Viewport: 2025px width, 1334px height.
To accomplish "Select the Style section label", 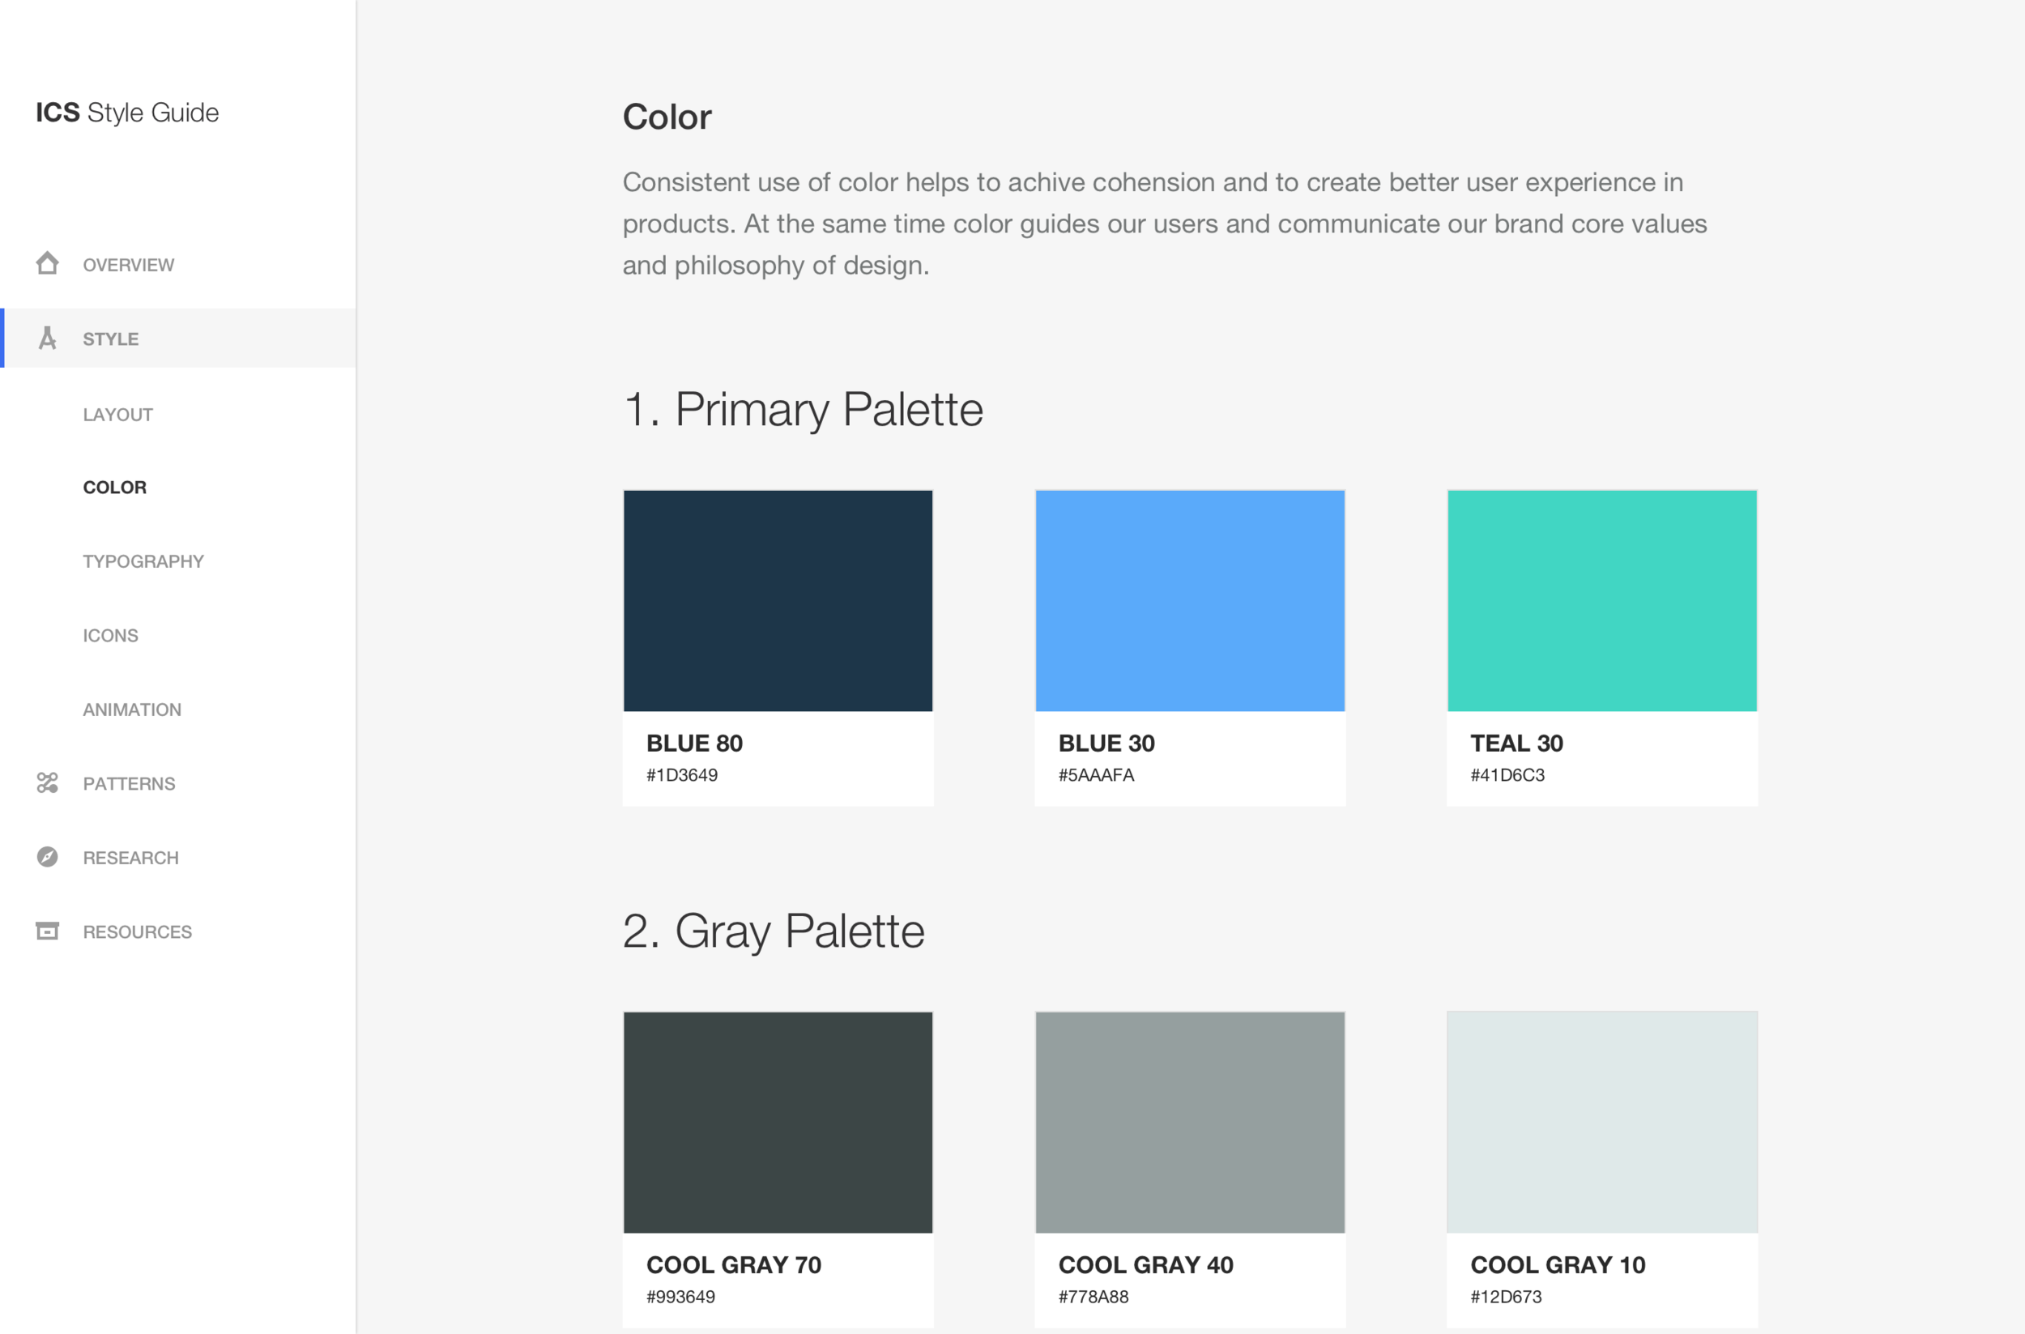I will [111, 339].
